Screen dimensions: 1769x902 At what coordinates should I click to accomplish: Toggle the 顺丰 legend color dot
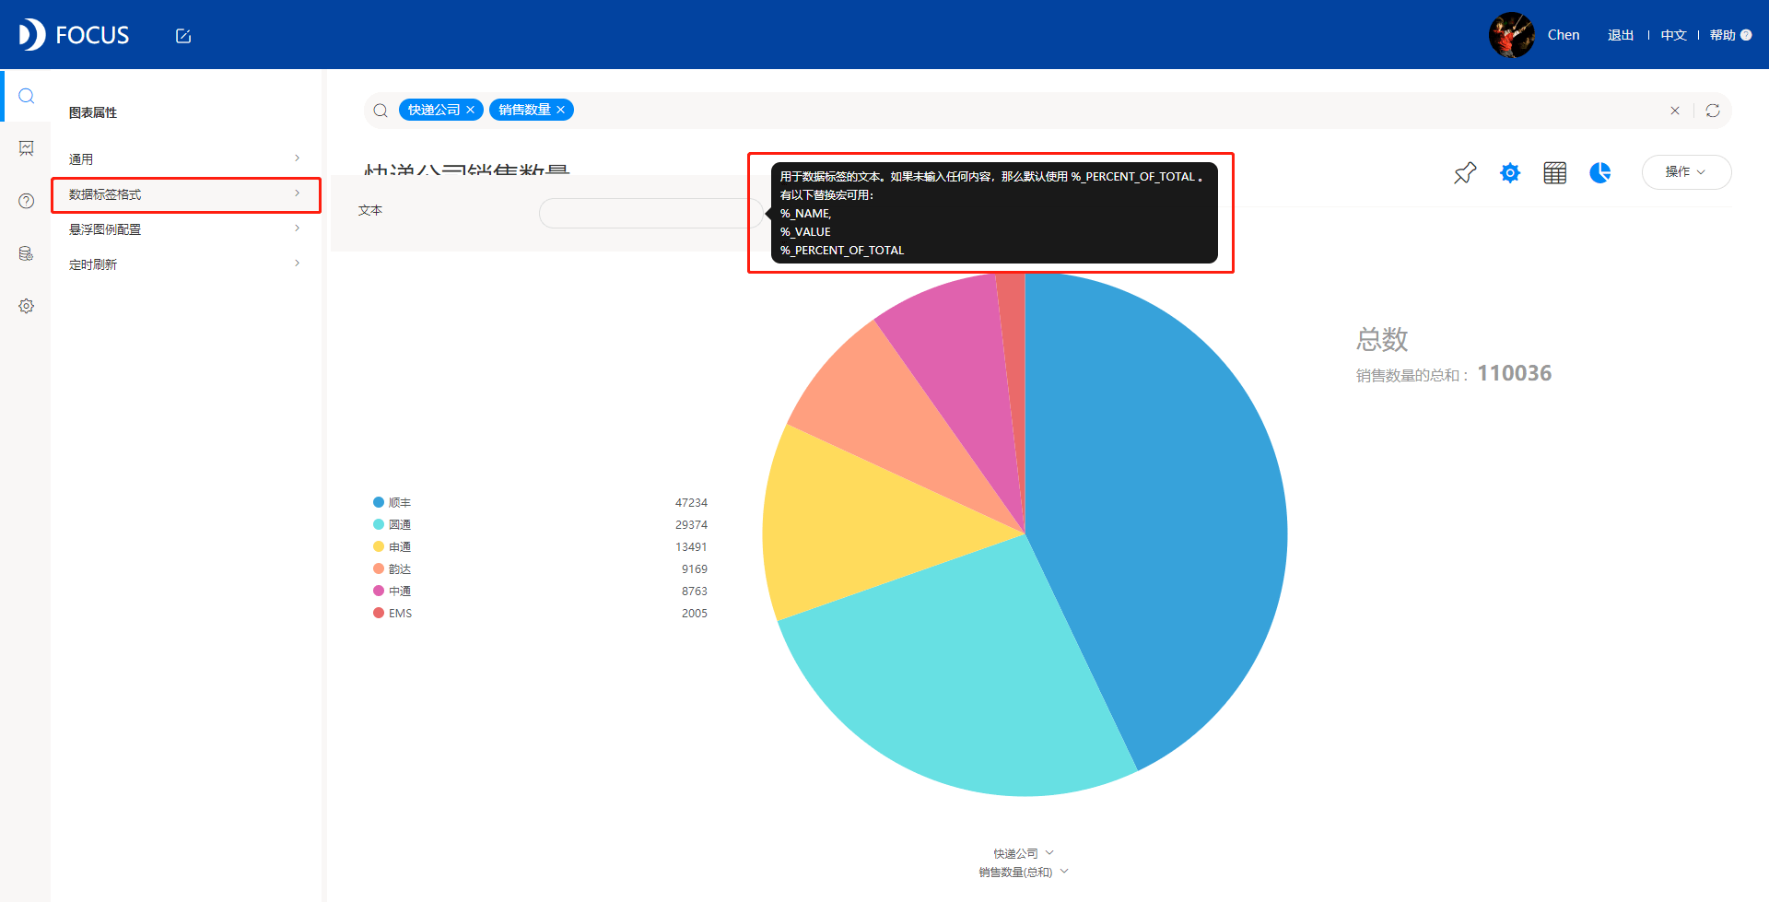click(x=379, y=502)
